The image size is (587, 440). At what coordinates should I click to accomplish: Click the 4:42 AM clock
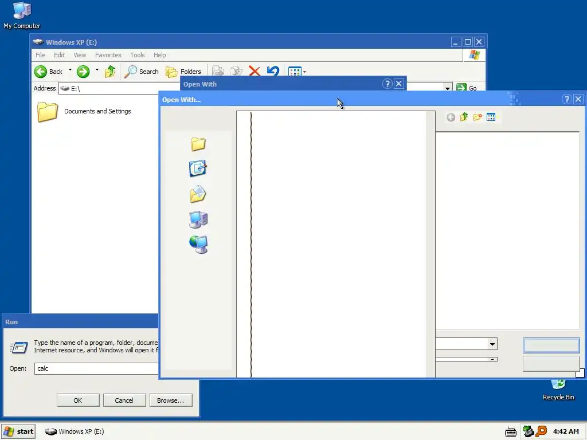[566, 431]
